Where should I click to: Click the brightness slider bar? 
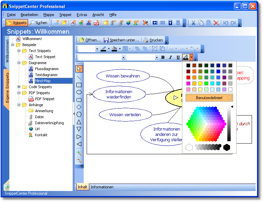click(229, 124)
